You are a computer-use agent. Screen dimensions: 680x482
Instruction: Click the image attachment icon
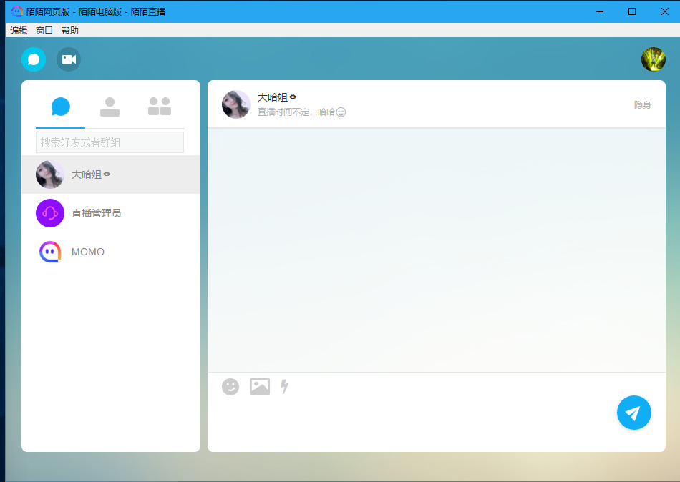point(259,386)
